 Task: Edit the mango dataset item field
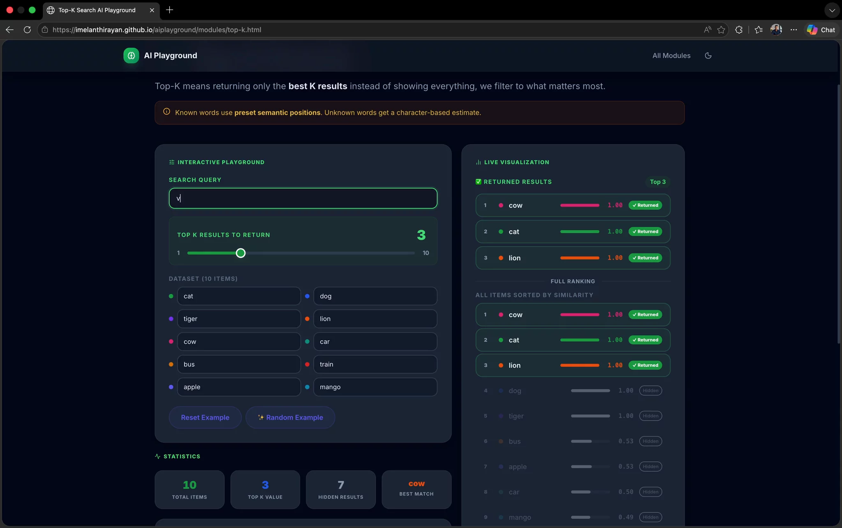tap(375, 387)
